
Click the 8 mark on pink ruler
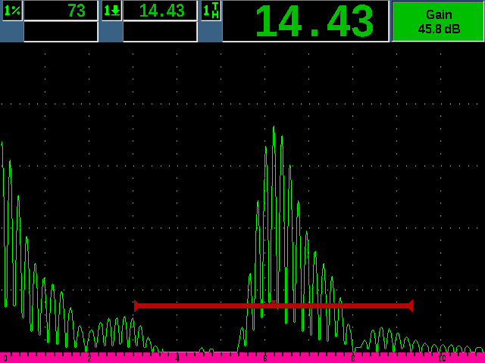[352, 358]
